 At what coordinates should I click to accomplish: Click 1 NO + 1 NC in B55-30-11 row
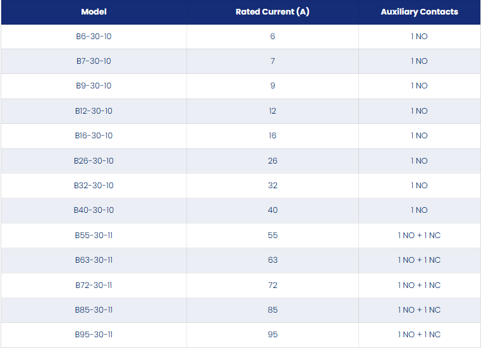coord(419,236)
